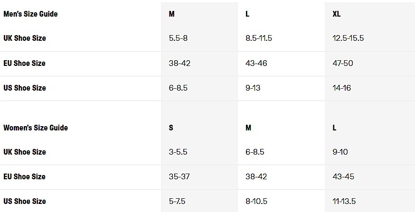Click the Women's Size Guide heading

tap(36, 128)
